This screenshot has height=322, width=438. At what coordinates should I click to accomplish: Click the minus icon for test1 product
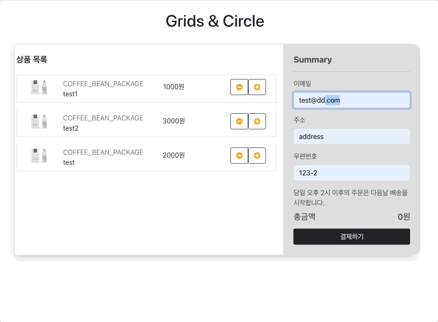point(239,87)
